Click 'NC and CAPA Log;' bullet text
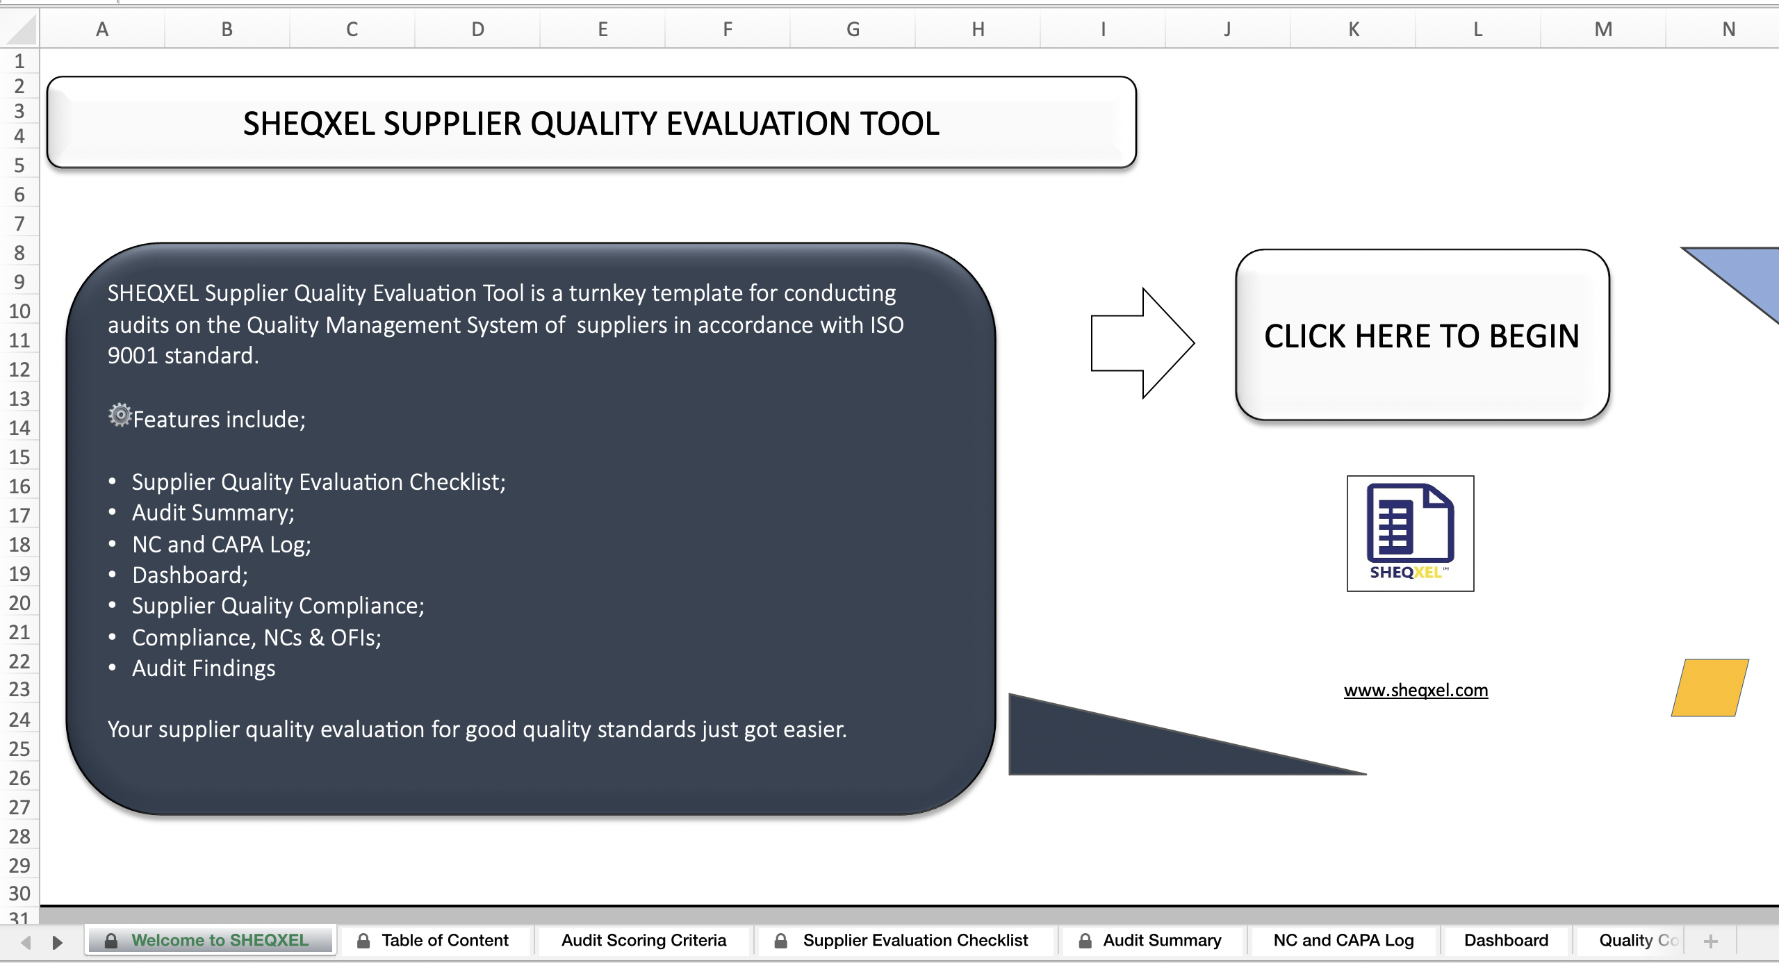1779x963 pixels. tap(222, 544)
